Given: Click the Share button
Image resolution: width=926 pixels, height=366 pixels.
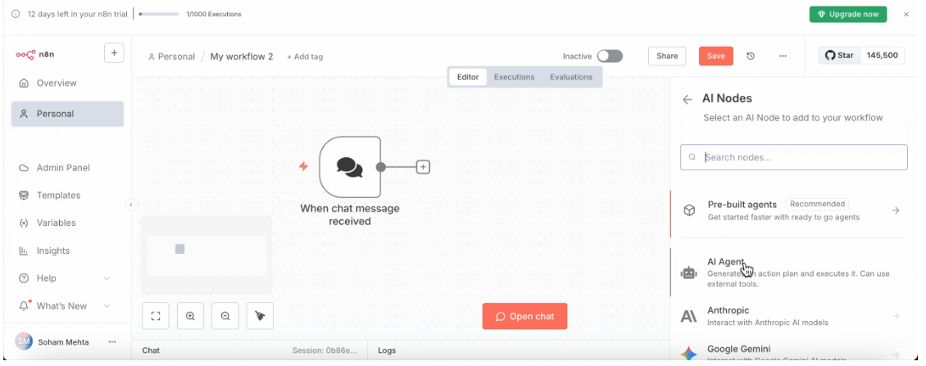Looking at the screenshot, I should (x=667, y=56).
